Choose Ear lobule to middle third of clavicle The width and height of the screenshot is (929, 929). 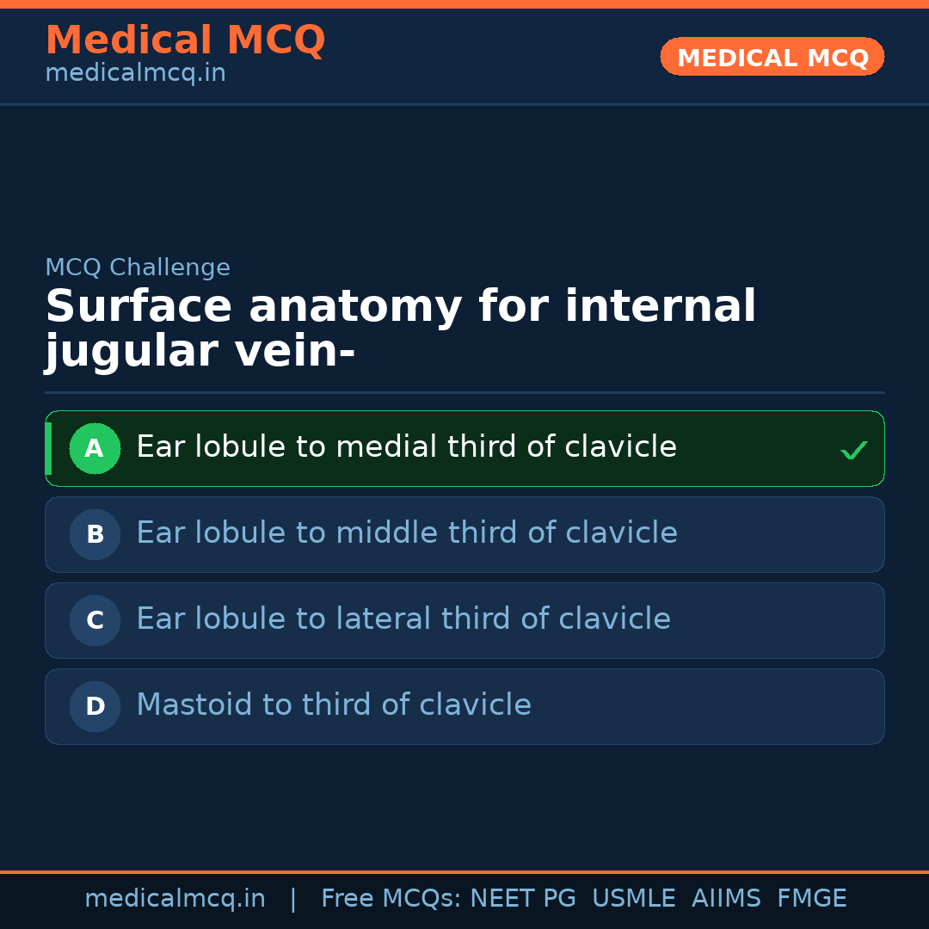click(406, 533)
